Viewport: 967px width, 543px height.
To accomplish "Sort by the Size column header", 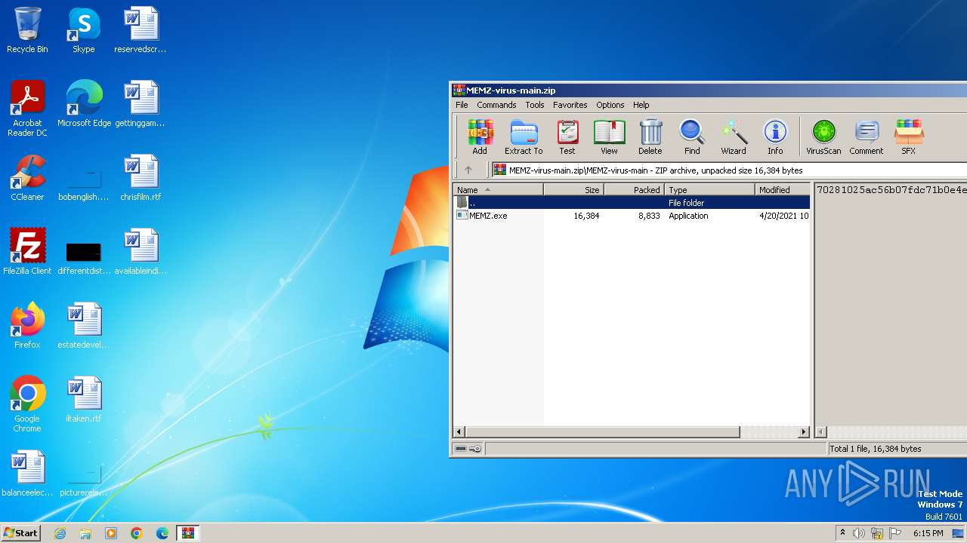I will click(574, 190).
